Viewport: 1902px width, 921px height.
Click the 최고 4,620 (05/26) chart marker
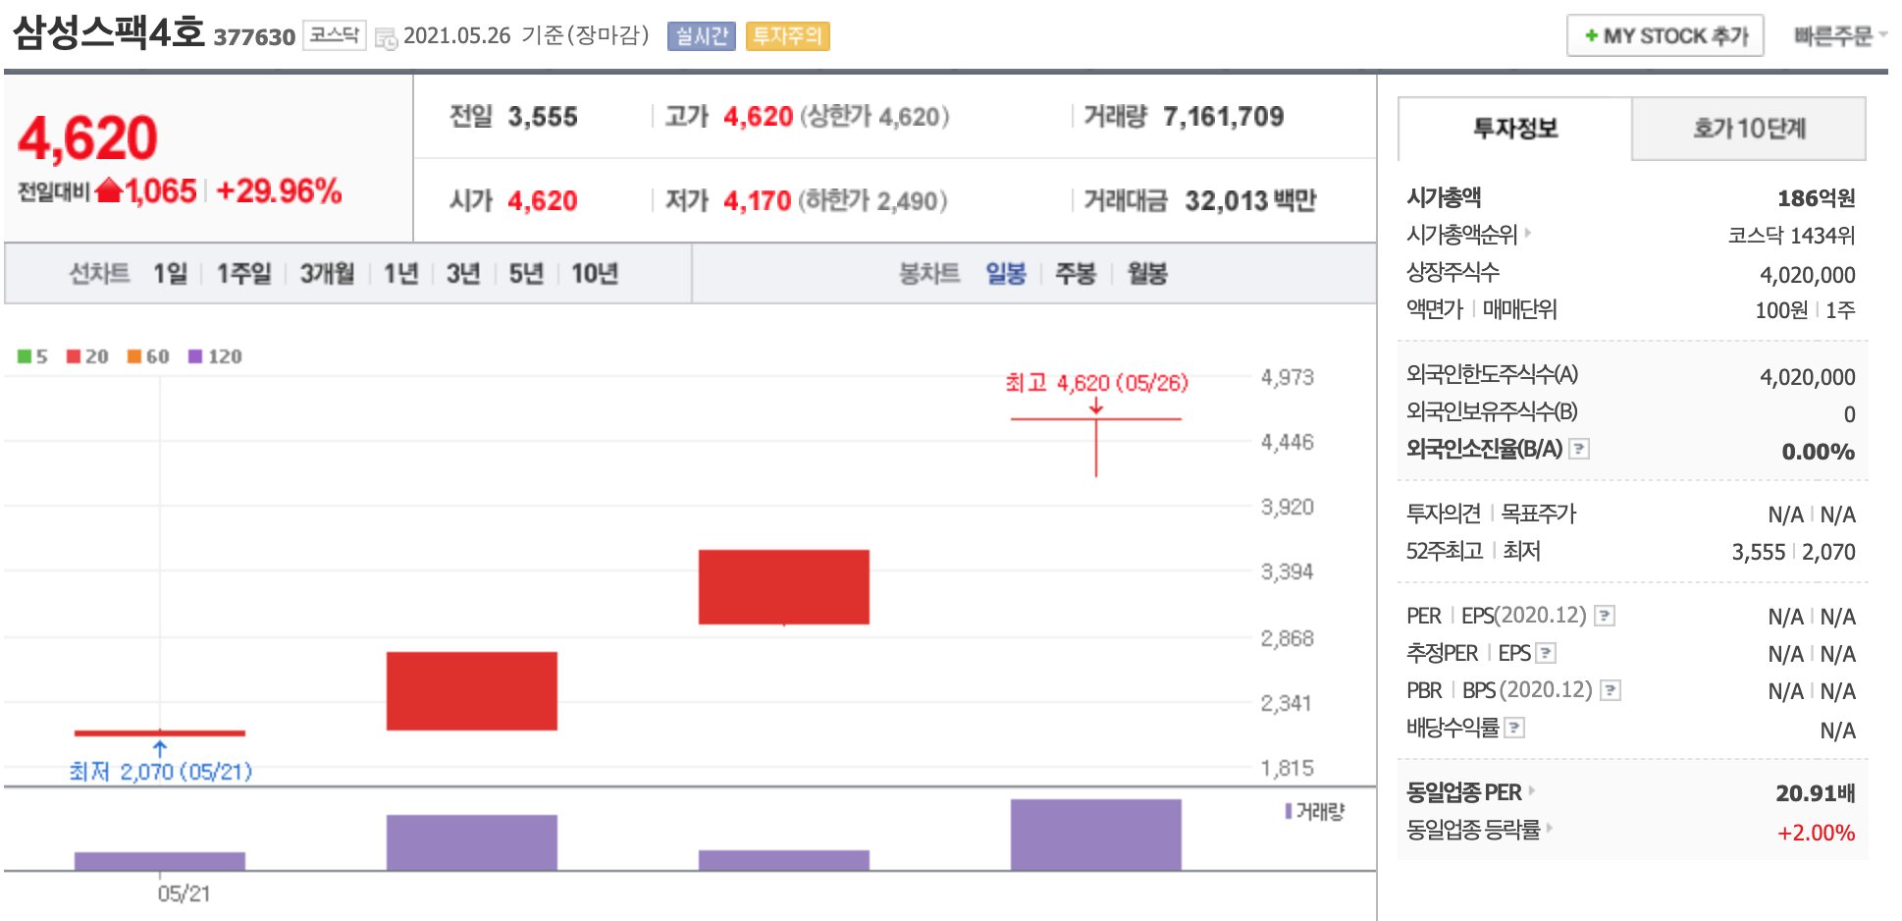pyautogui.click(x=1096, y=383)
